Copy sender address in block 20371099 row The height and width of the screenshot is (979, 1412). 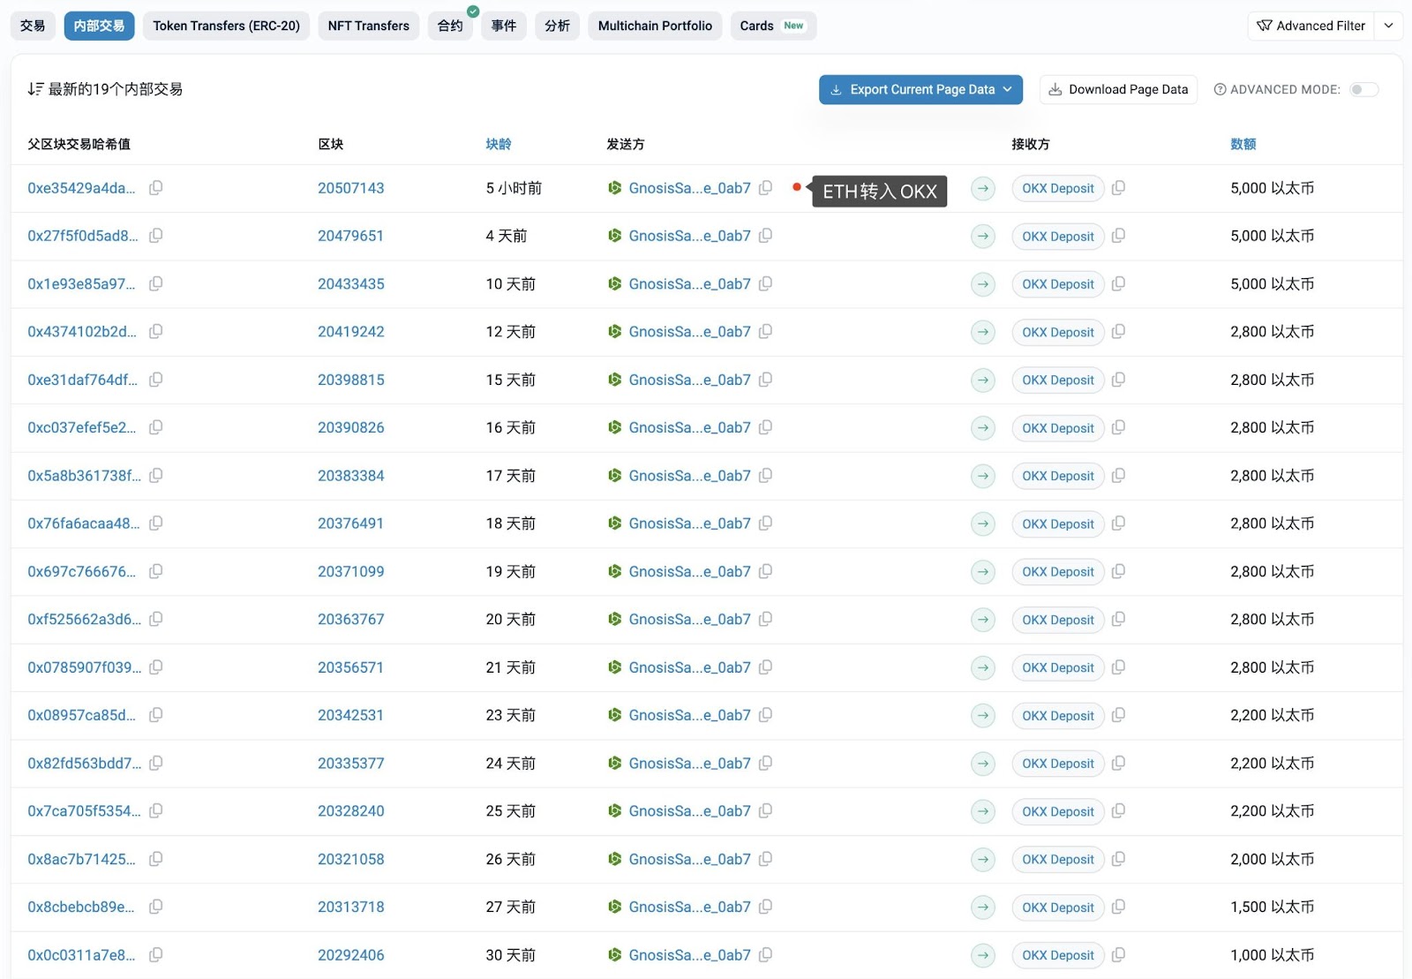click(x=766, y=571)
